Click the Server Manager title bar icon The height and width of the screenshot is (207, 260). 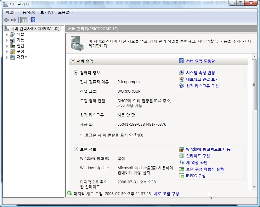click(5, 4)
